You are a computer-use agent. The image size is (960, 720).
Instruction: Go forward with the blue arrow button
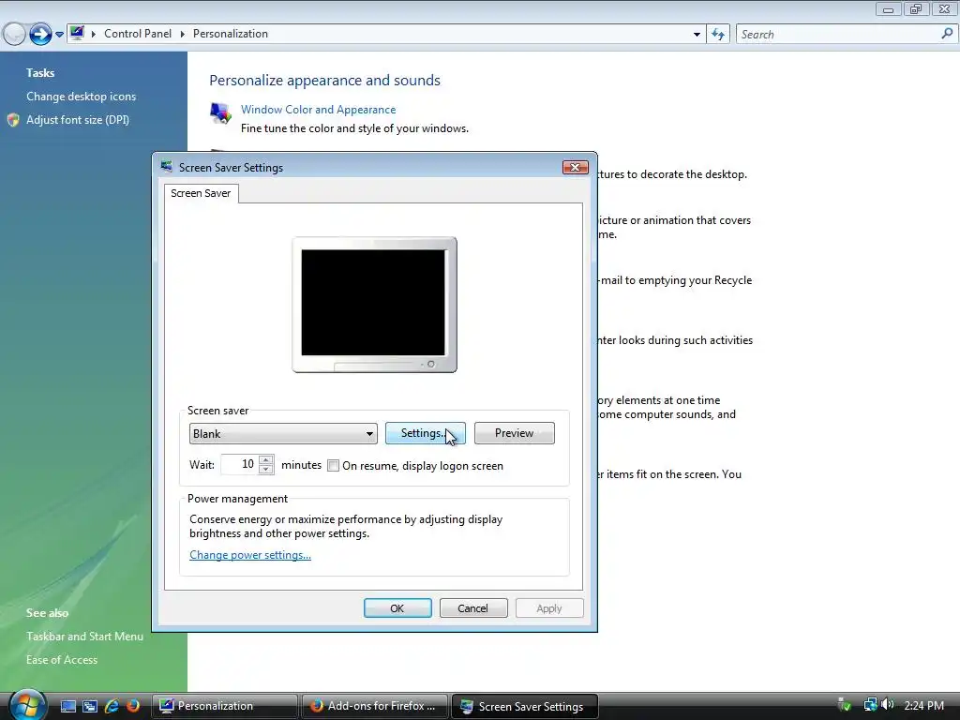[x=40, y=34]
